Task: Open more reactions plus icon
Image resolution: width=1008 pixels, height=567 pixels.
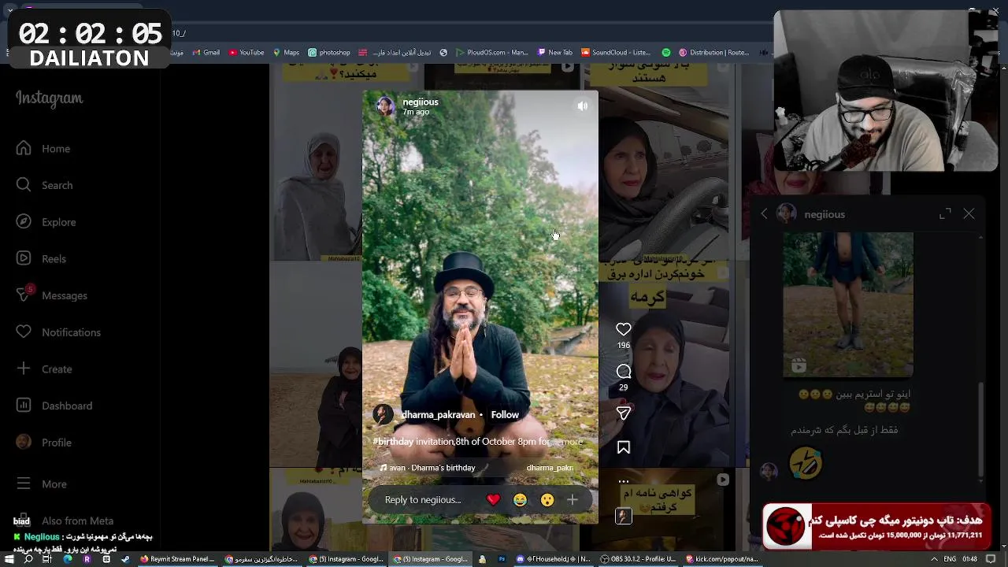Action: (573, 500)
